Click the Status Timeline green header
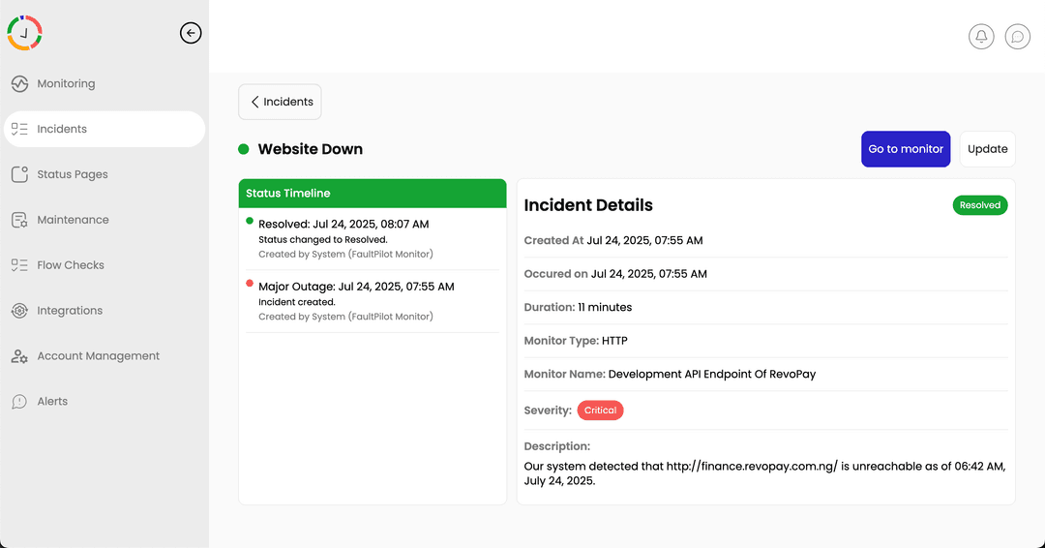This screenshot has width=1045, height=548. 373,194
